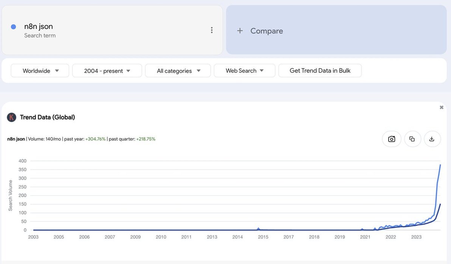Click the past quarter +218.75% value
451x264 pixels.
pyautogui.click(x=146, y=139)
